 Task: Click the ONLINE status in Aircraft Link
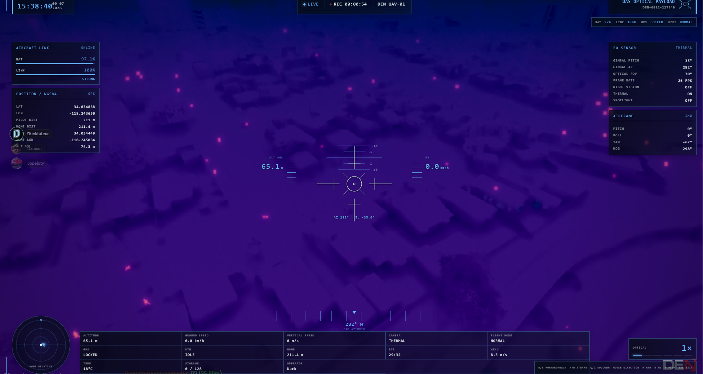(x=88, y=48)
